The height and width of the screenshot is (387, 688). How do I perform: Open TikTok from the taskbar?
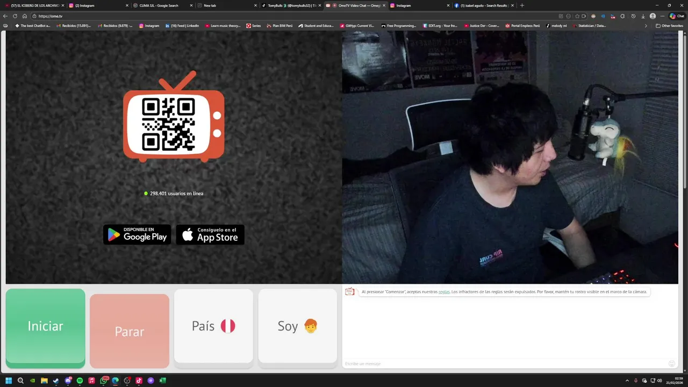point(139,381)
